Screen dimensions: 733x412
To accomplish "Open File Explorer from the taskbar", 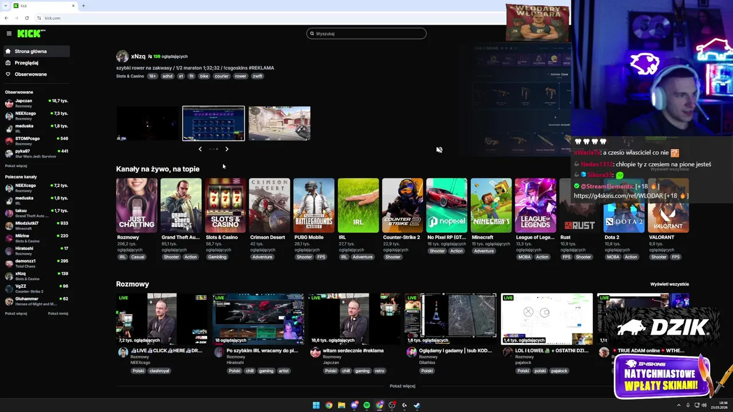I will tap(341, 405).
